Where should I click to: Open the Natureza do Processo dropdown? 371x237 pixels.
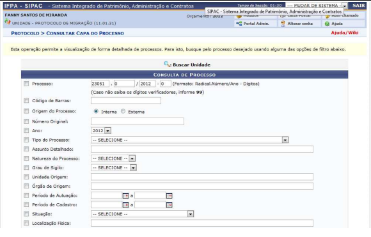point(113,158)
